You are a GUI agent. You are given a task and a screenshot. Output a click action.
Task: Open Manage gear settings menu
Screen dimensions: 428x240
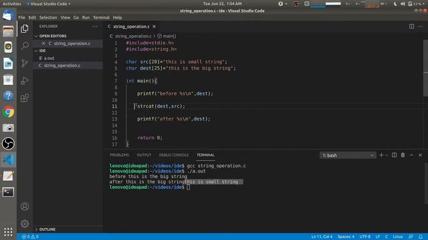point(25,224)
